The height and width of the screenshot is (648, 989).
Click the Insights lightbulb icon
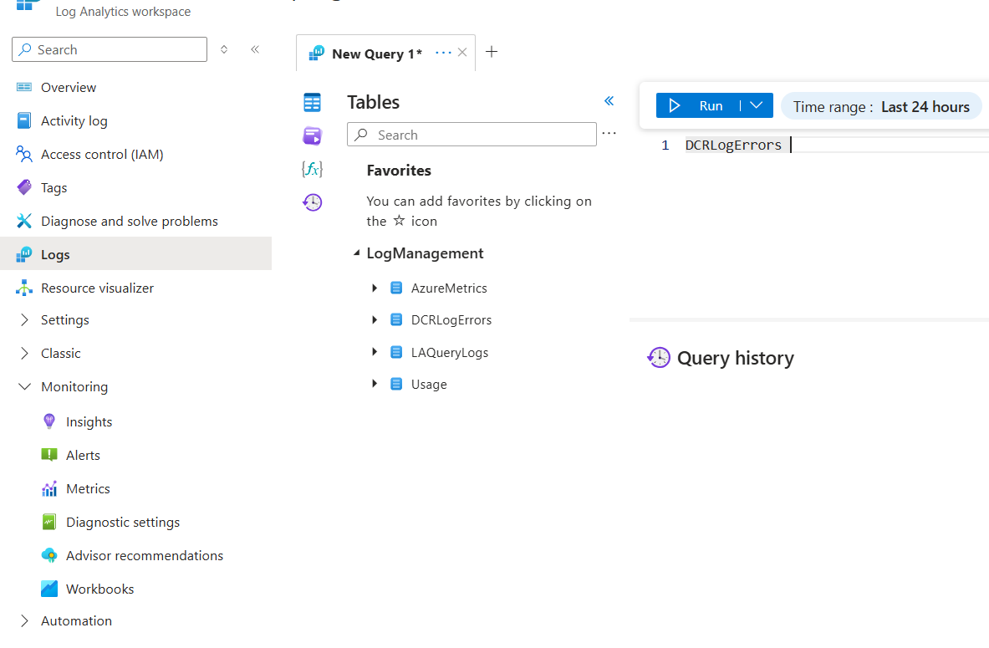pyautogui.click(x=49, y=421)
